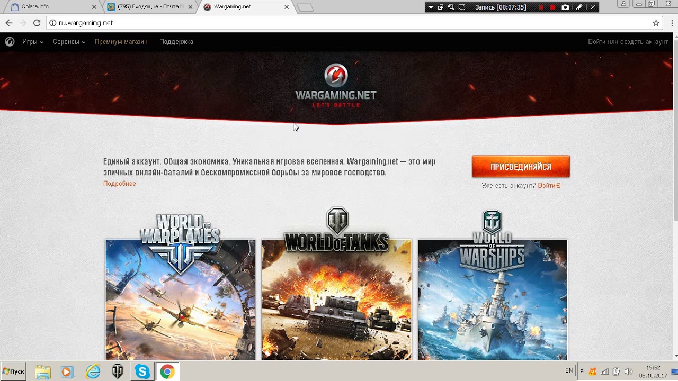
Task: Click the Chrome icon in the taskbar
Action: pyautogui.click(x=167, y=371)
